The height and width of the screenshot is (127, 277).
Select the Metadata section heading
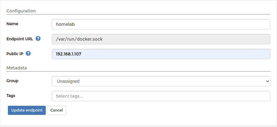coord(17,68)
